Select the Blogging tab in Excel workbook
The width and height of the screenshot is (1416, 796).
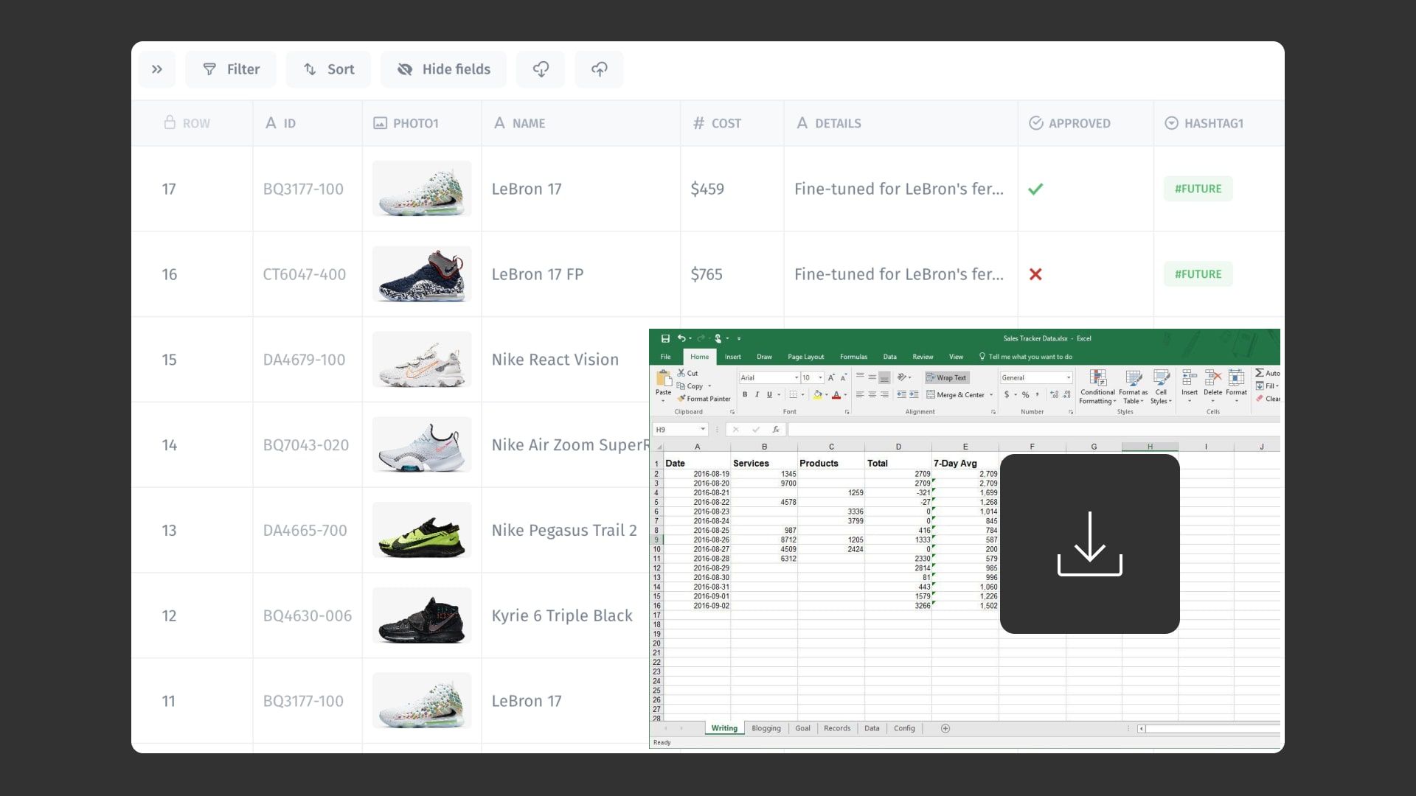(766, 728)
